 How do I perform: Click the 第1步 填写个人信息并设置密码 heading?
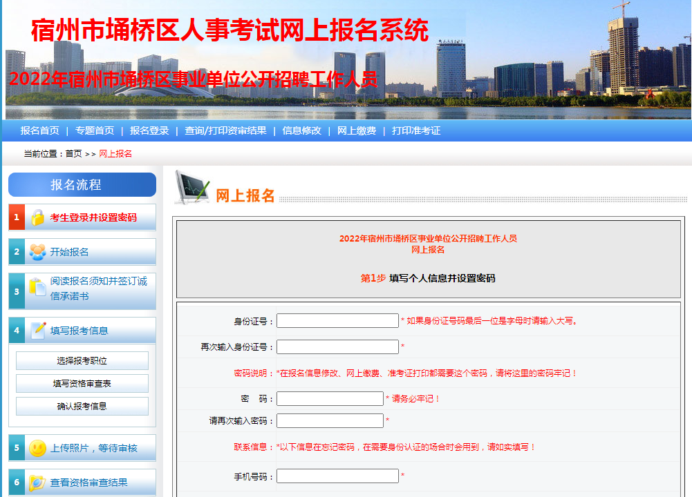[428, 278]
